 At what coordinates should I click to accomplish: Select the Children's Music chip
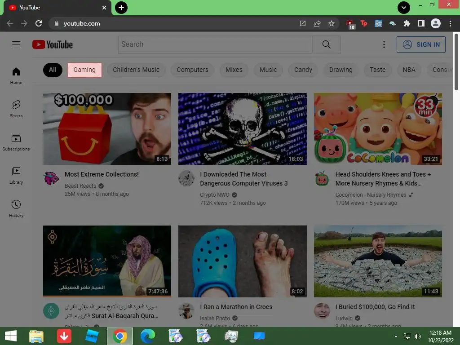[136, 70]
